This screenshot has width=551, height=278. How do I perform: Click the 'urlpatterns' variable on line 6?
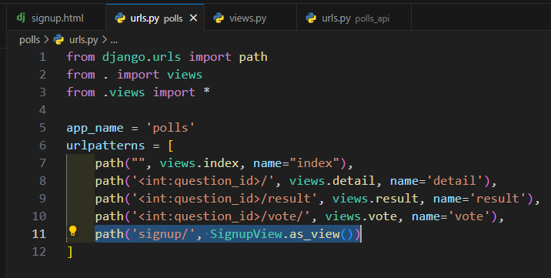(105, 146)
